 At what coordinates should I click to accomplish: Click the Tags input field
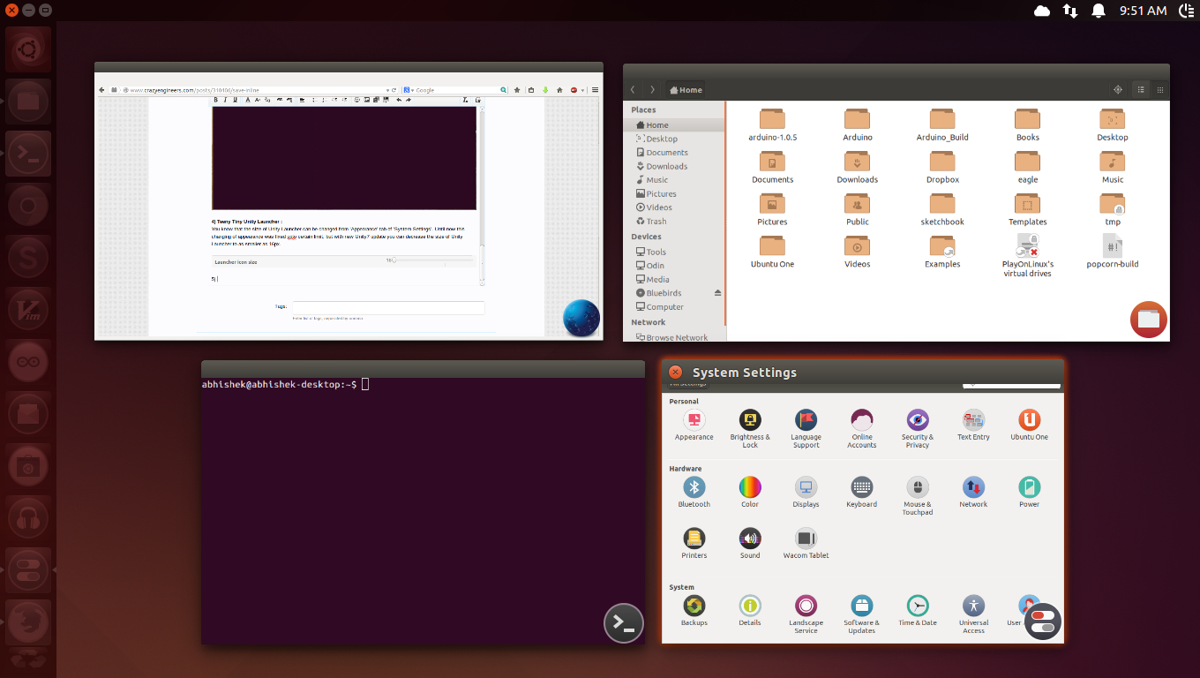388,308
